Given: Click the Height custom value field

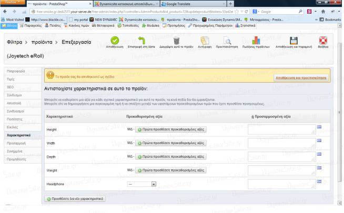Looking at the screenshot, I should point(282,129).
